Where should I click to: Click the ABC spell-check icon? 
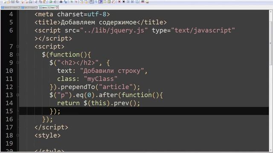[142, 2]
